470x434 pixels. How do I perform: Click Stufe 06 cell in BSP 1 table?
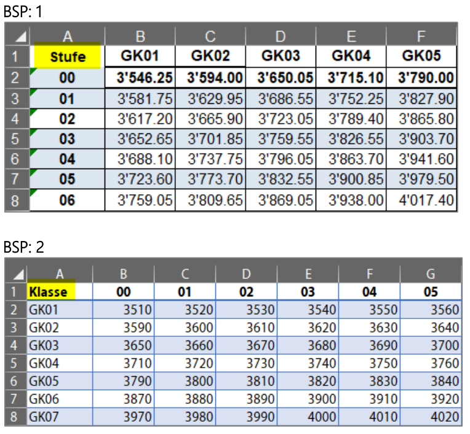[x=67, y=200]
